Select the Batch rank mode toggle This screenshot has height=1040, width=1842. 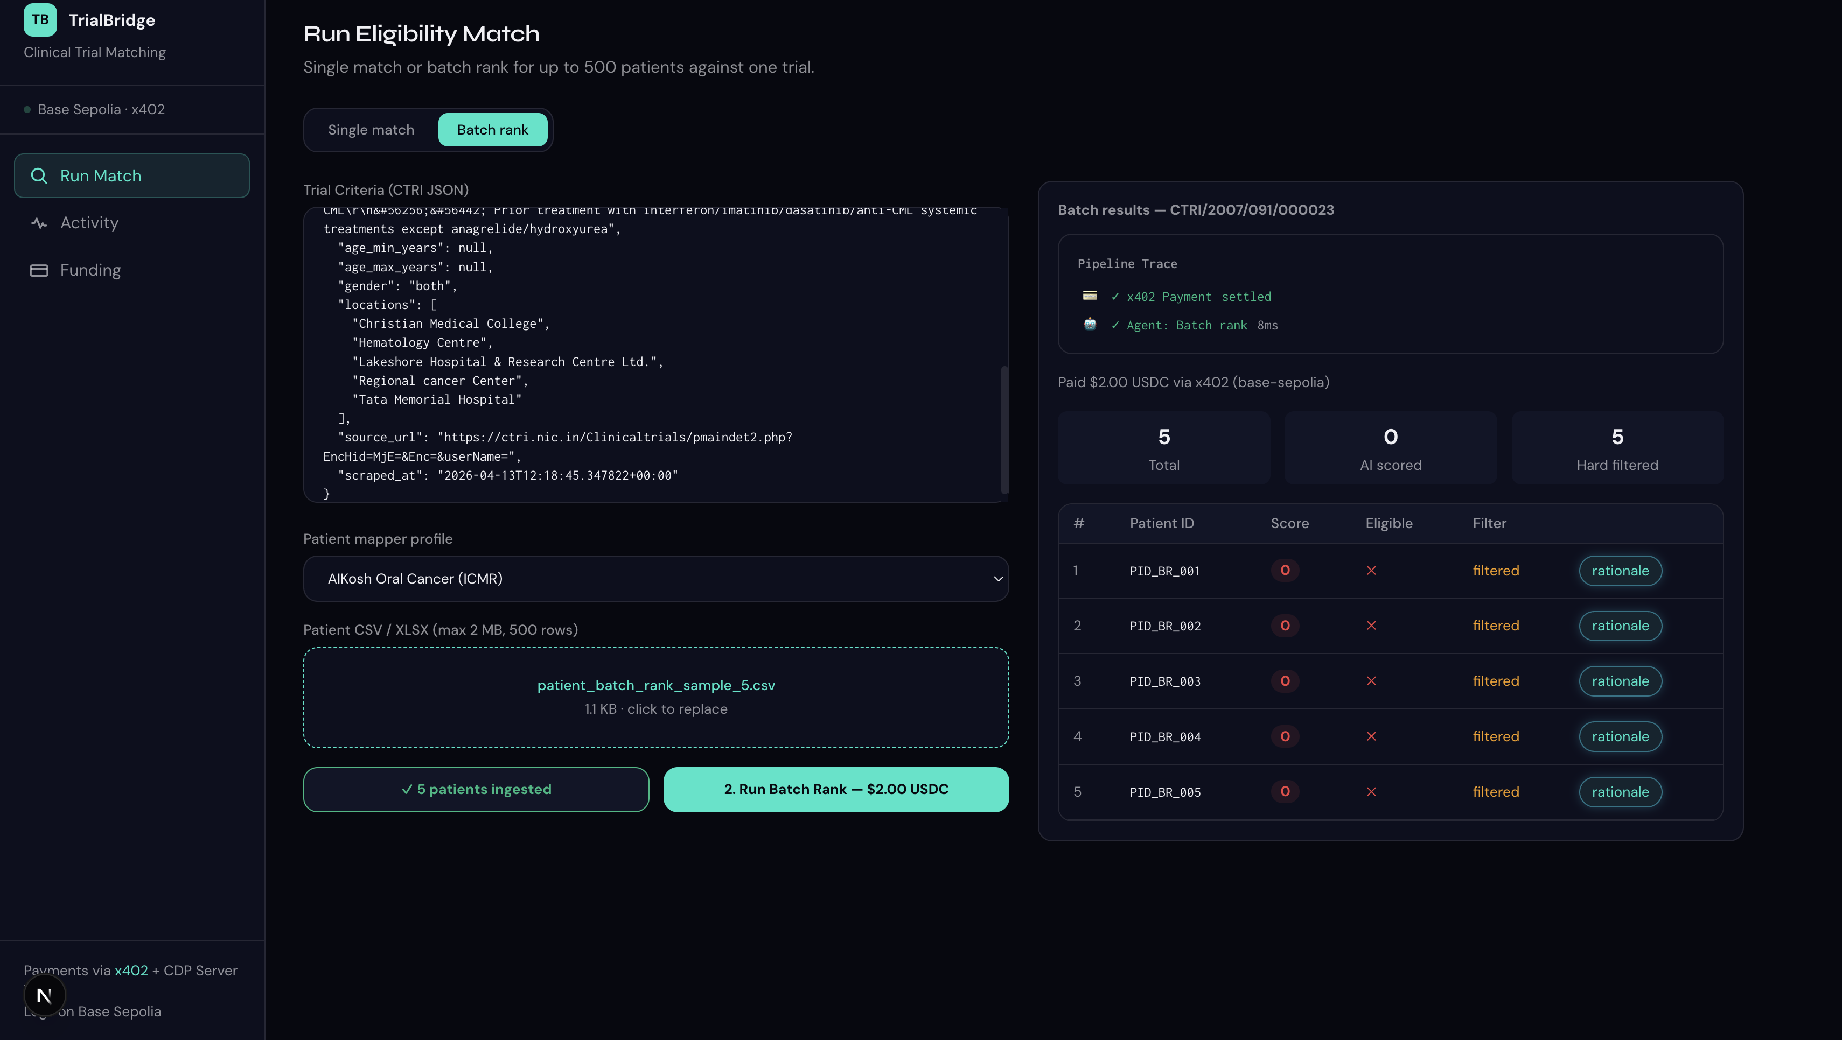(x=492, y=129)
